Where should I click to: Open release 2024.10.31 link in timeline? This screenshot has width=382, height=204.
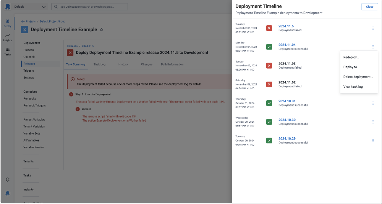287,101
